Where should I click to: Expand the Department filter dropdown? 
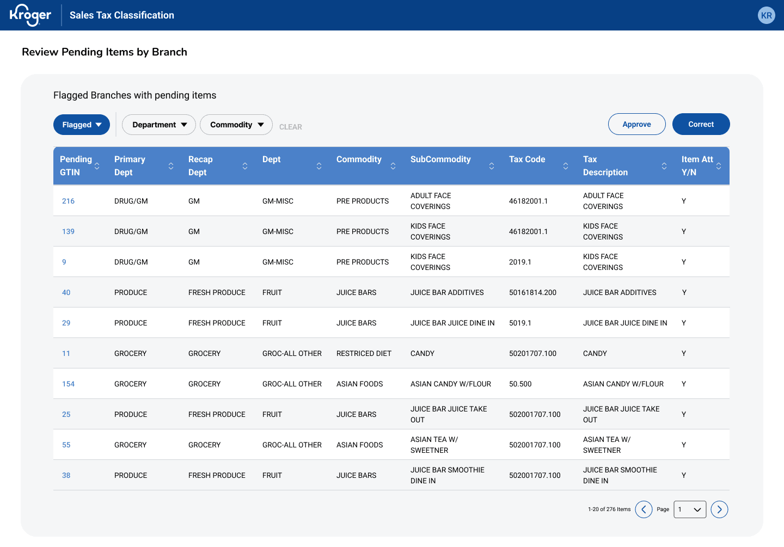click(x=159, y=125)
